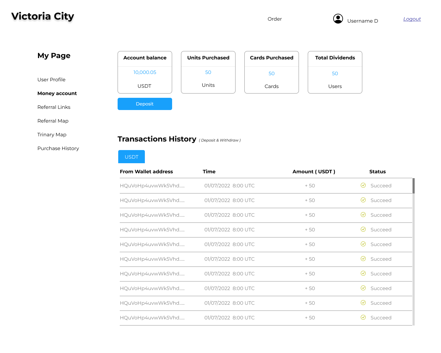
Task: Click the fifth row's success checkmark icon
Action: pyautogui.click(x=363, y=244)
